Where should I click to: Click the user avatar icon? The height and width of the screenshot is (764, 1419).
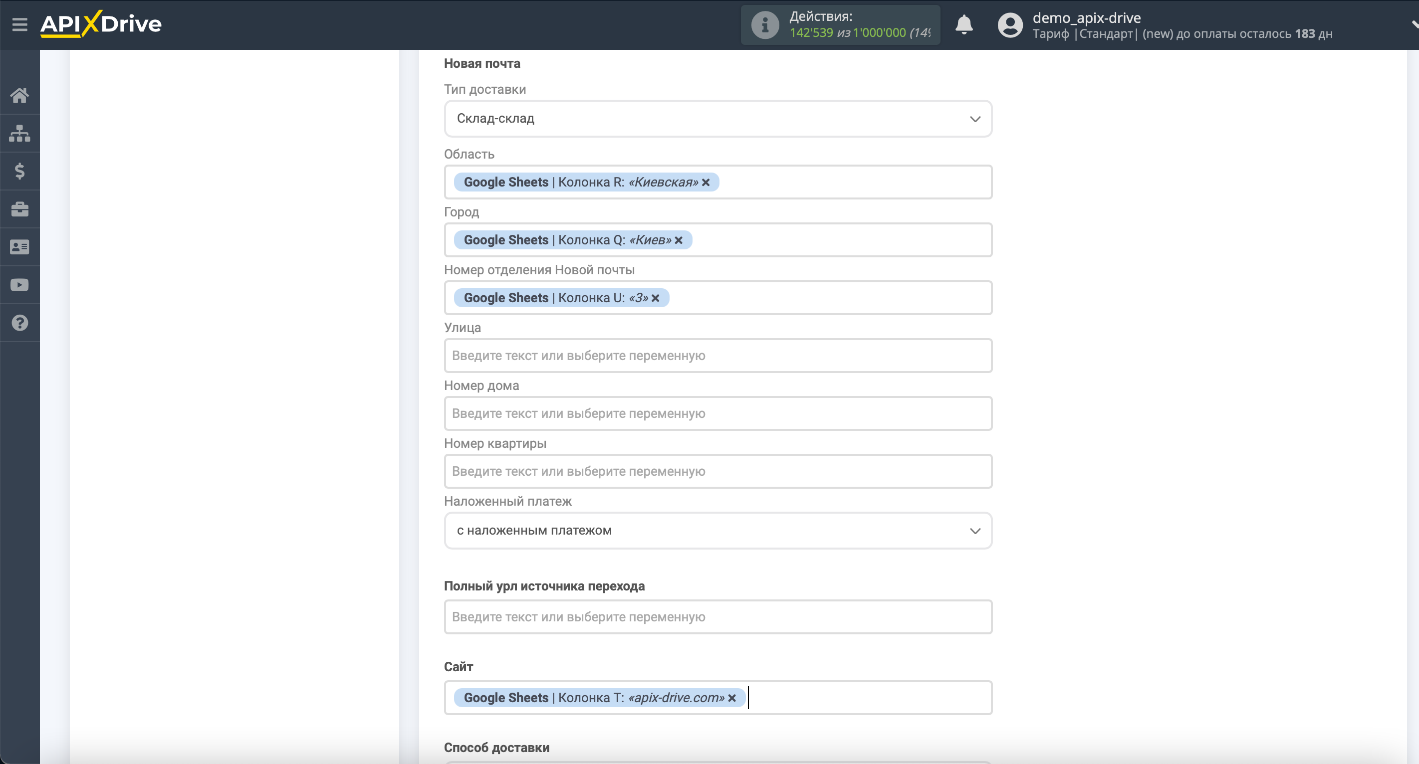[x=1010, y=25]
